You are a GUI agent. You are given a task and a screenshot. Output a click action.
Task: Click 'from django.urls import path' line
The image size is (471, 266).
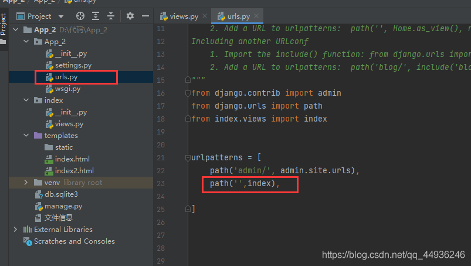click(257, 106)
